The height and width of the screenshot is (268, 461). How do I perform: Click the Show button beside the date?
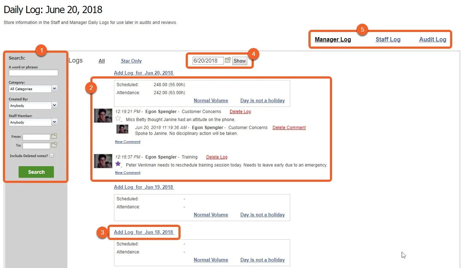pos(240,61)
